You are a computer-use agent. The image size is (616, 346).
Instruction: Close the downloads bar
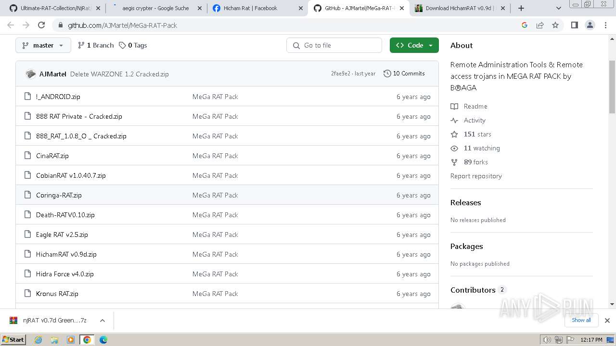coord(607,321)
